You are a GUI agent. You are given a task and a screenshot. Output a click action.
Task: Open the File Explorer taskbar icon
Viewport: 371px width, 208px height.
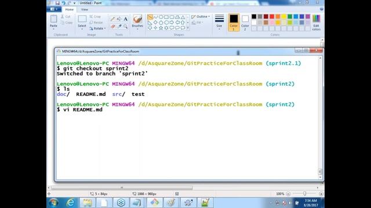(88, 203)
